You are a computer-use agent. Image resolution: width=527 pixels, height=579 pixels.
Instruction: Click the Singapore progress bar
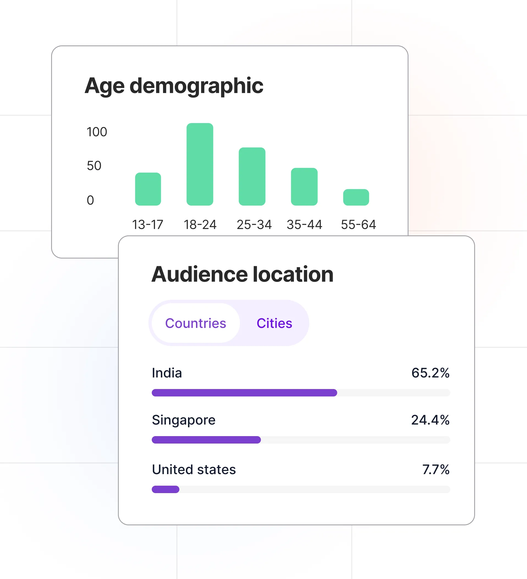click(301, 440)
